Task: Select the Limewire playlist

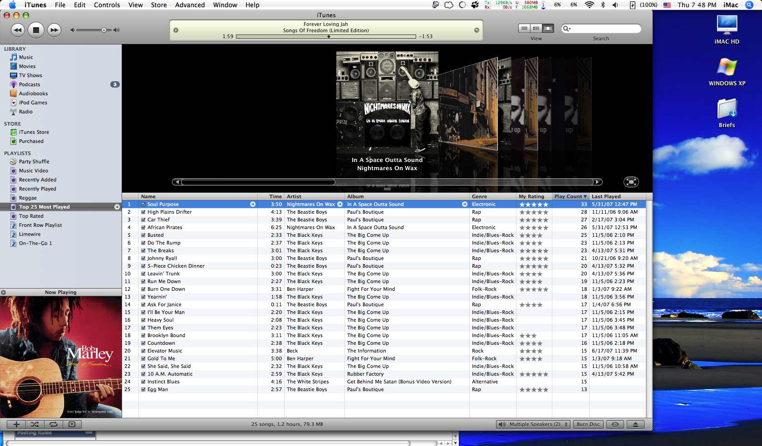Action: (x=29, y=234)
